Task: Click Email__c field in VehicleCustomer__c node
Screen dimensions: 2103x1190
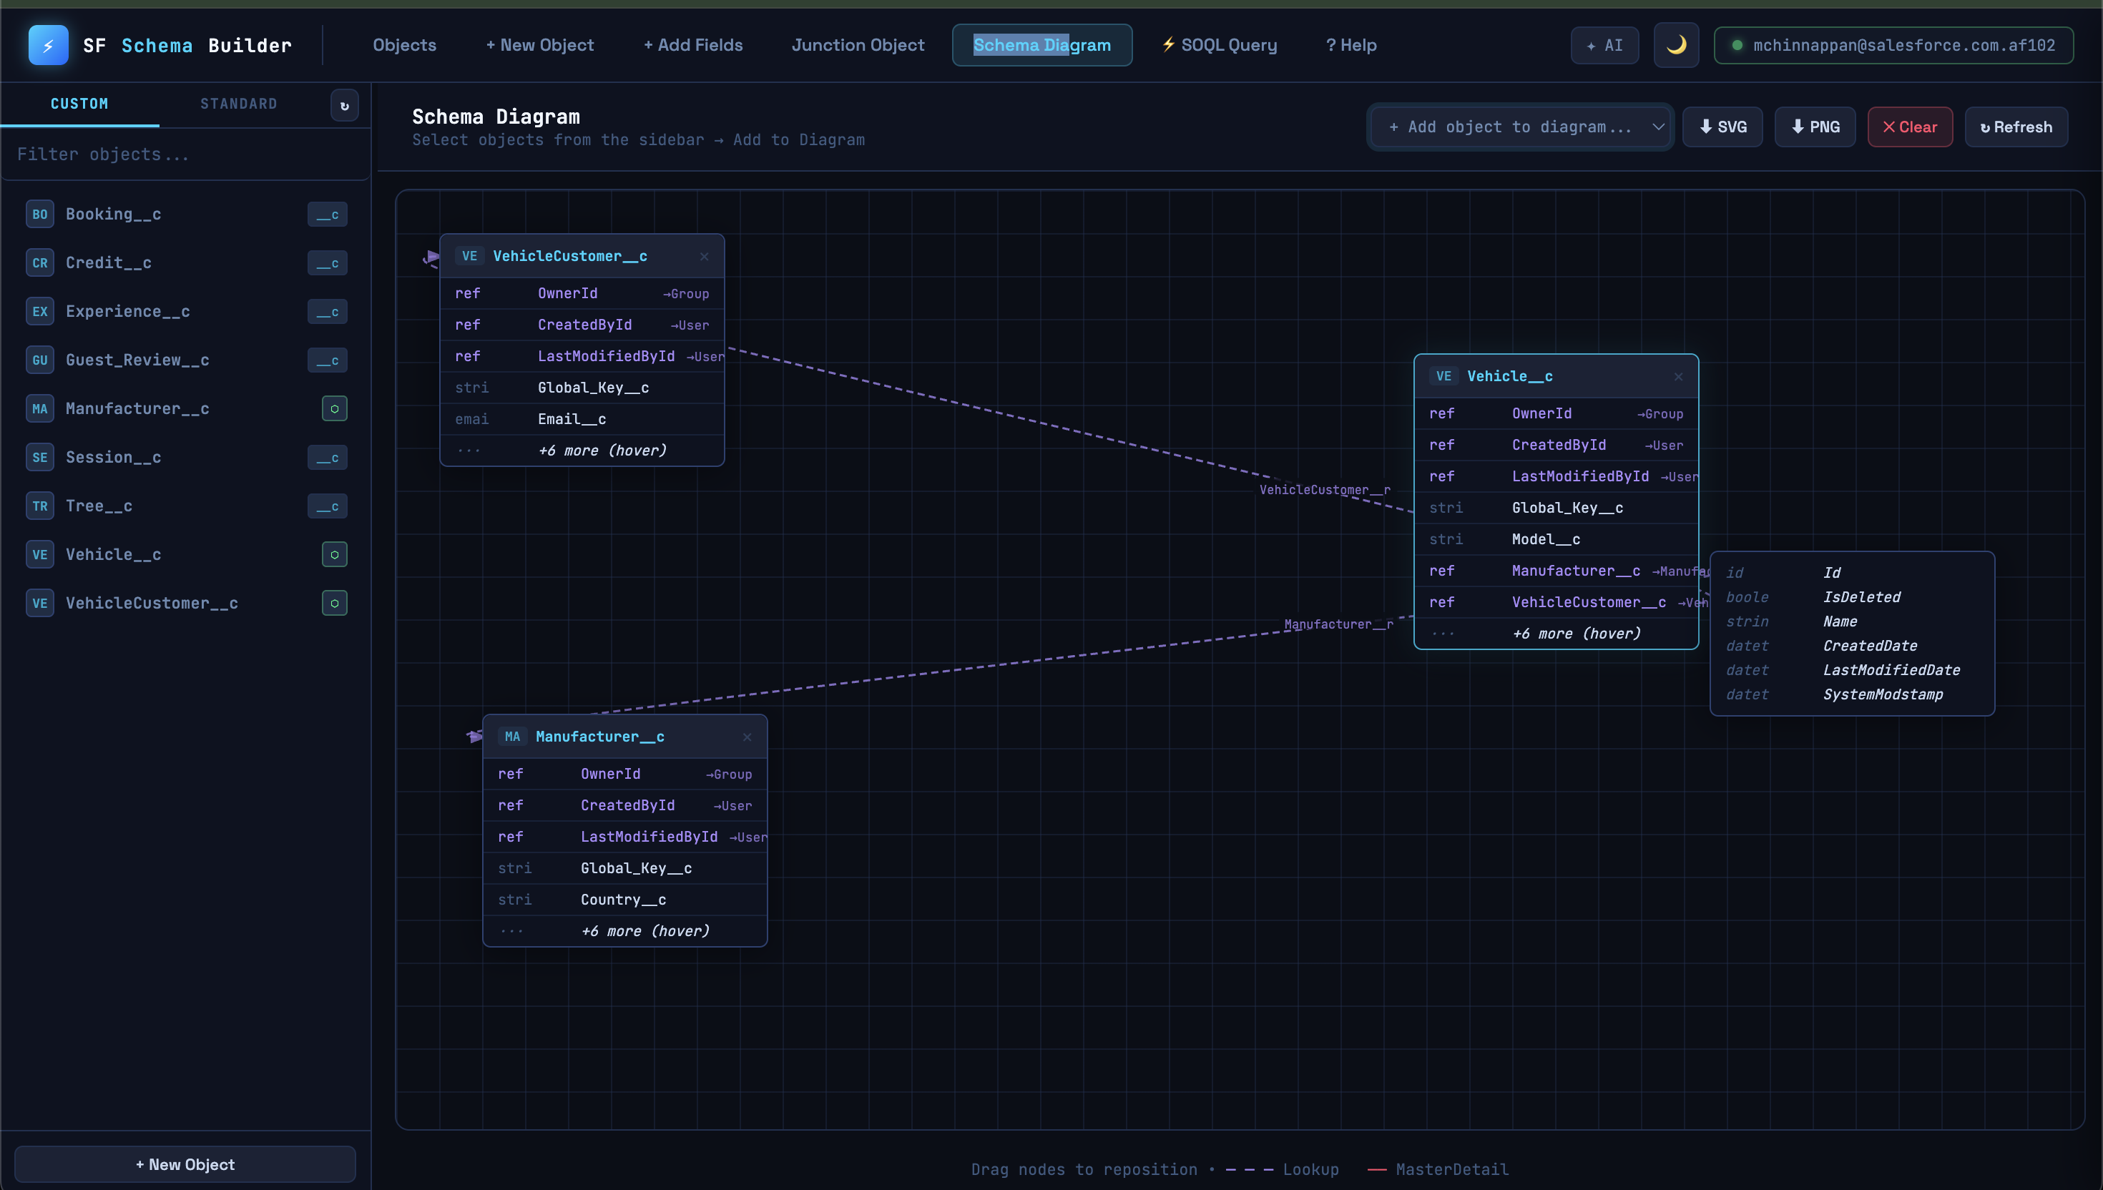Action: 582,419
